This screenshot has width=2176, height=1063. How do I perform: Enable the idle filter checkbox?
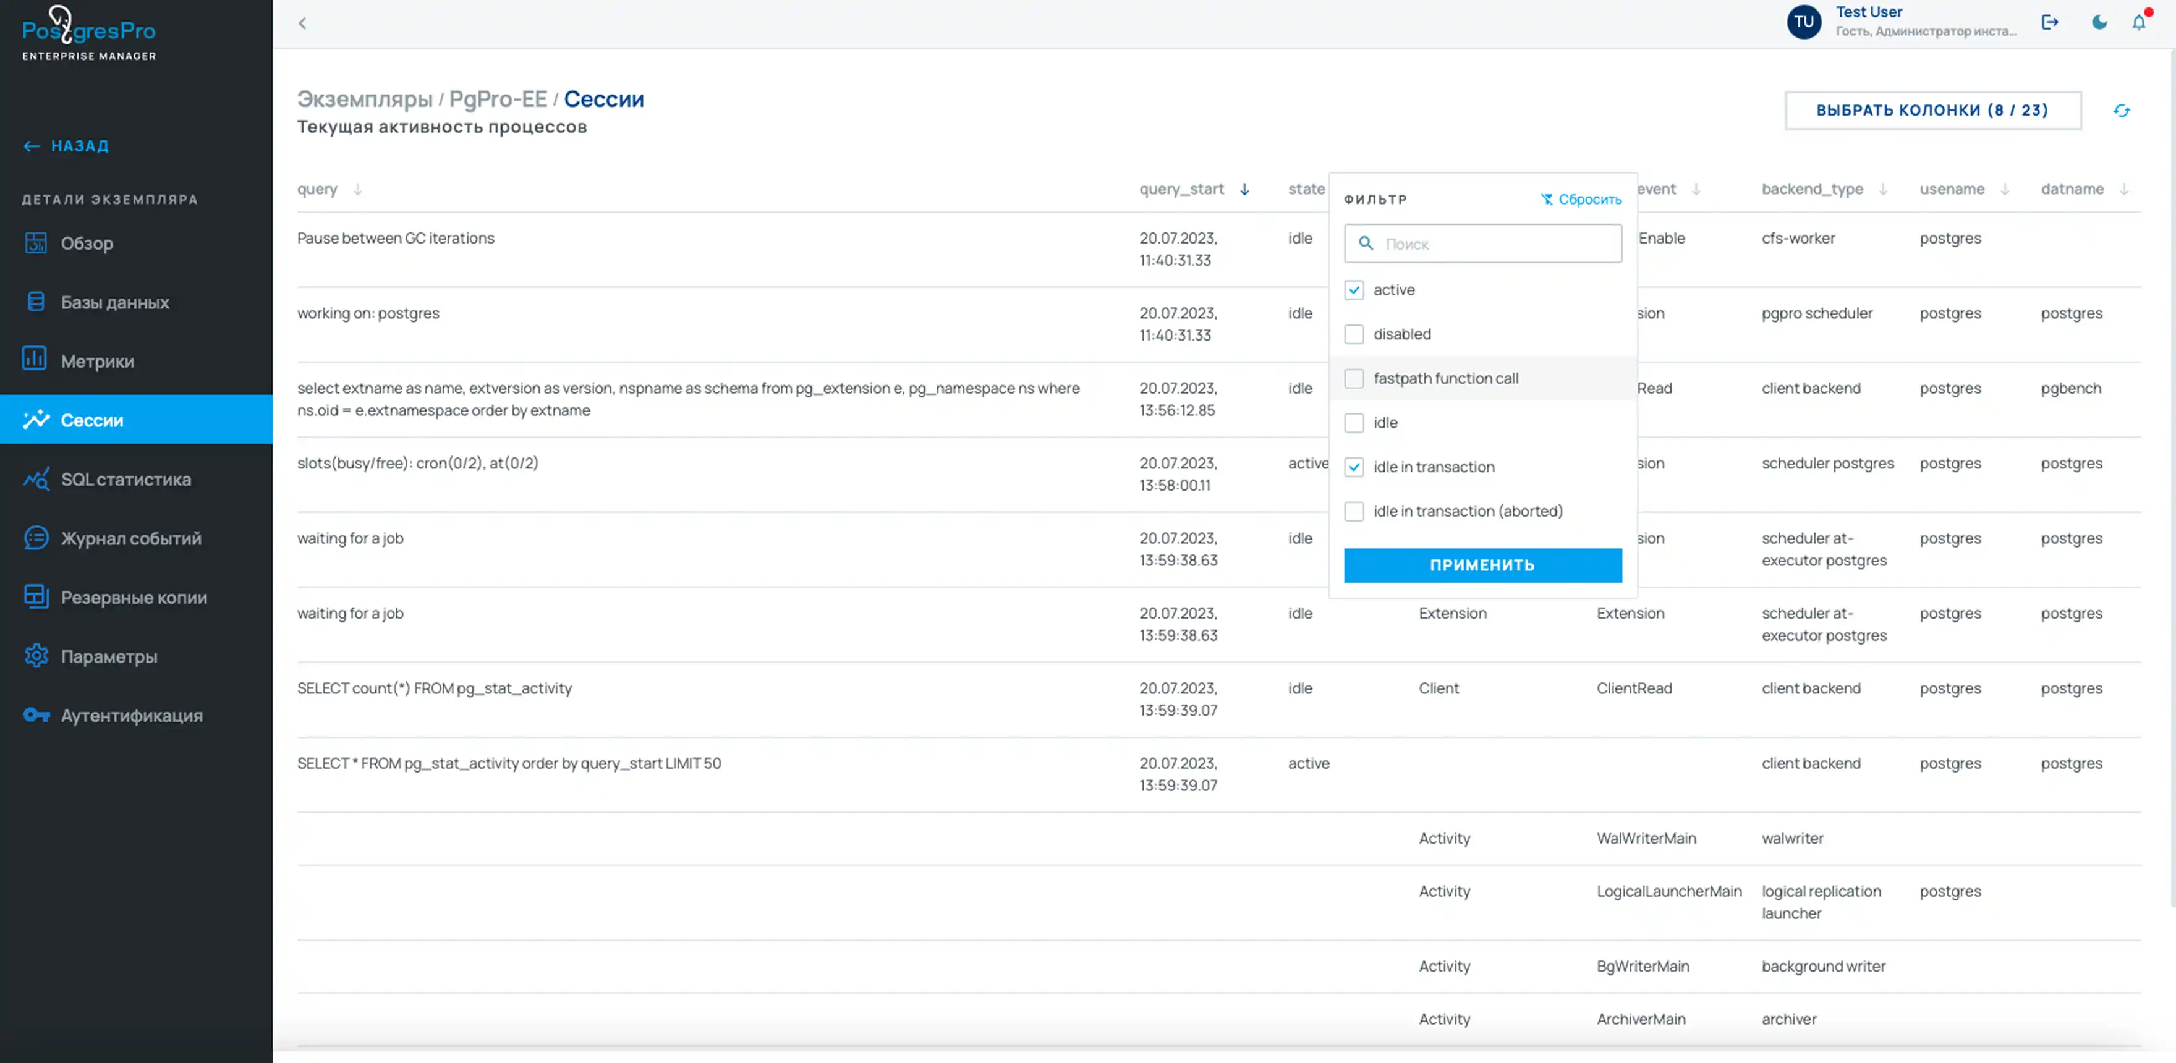point(1353,423)
